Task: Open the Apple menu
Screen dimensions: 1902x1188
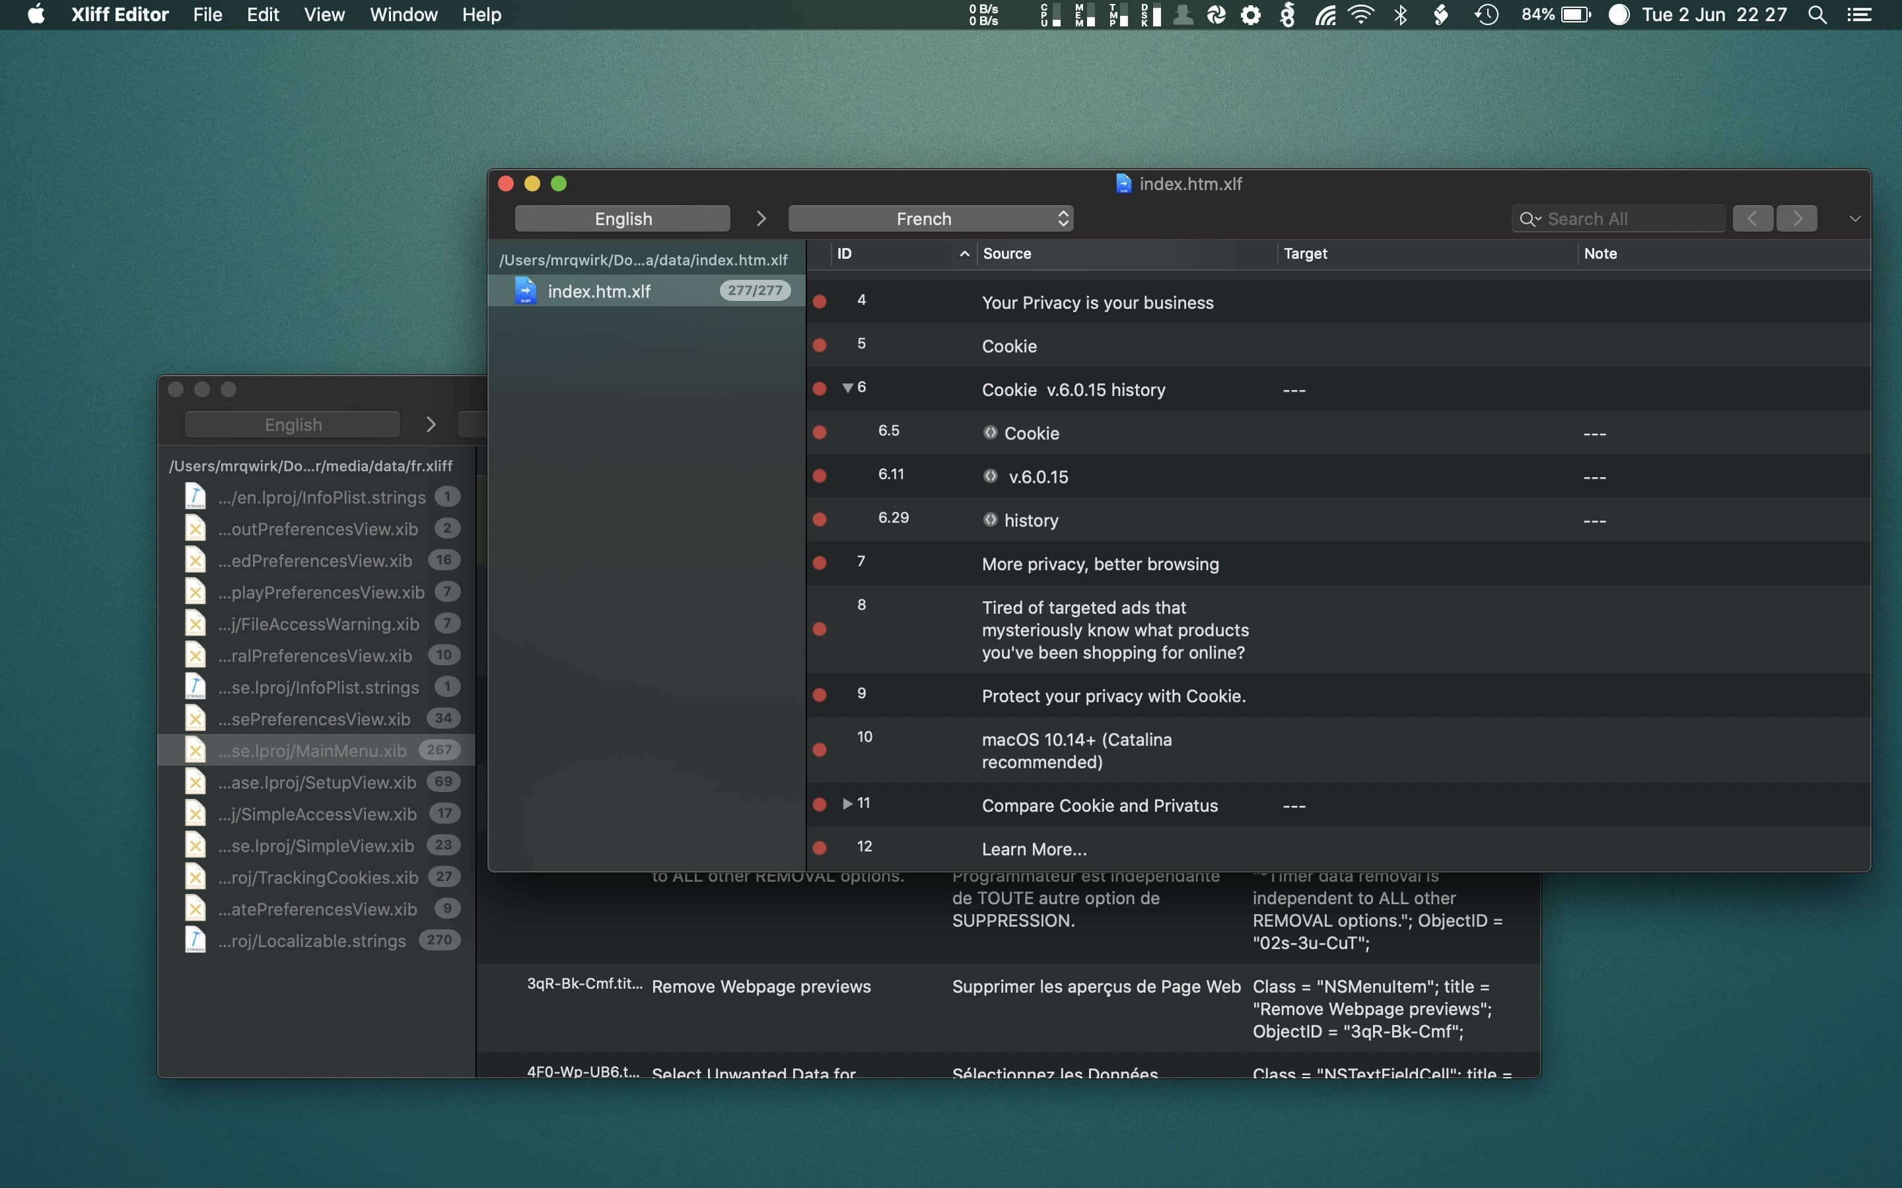Action: coord(36,14)
